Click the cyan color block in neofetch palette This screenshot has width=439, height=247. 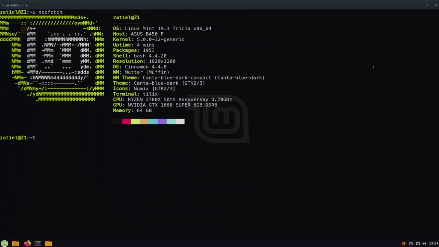point(153,121)
